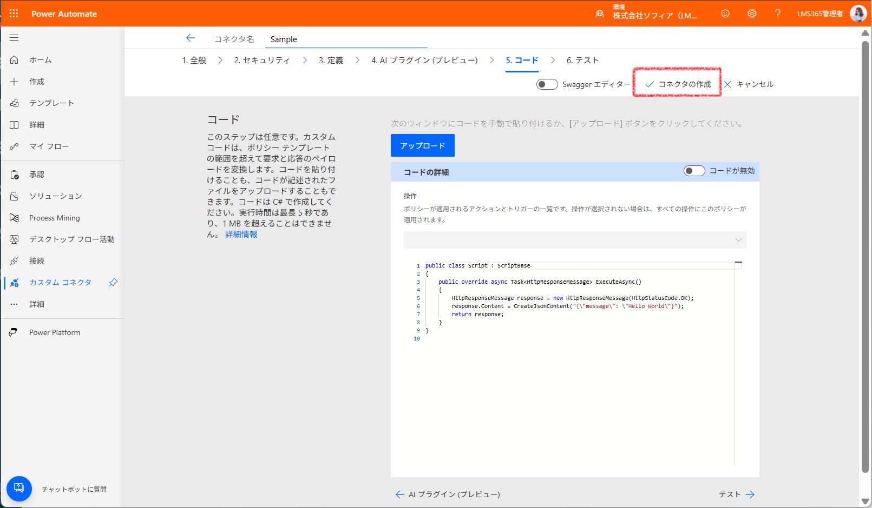
Task: Click the ellipsis icon beside lower 詳細
Action: tap(15, 304)
